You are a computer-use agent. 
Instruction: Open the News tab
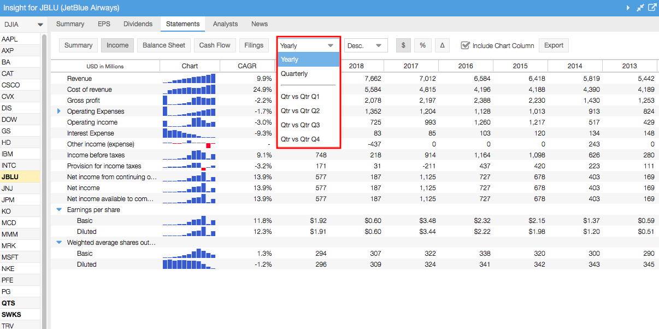coord(260,24)
